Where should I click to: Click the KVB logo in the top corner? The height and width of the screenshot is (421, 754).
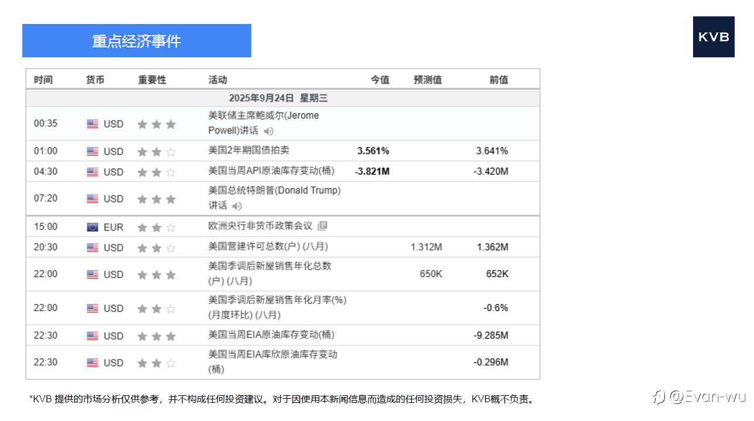click(714, 37)
